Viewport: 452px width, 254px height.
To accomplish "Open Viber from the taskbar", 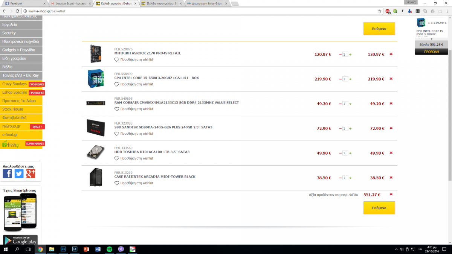I will 121,249.
